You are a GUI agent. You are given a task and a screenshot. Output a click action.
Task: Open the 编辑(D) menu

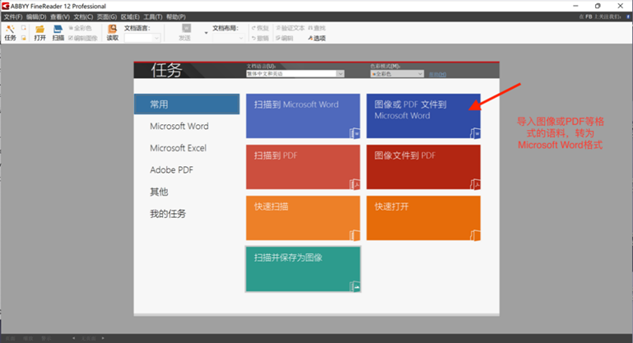pos(36,17)
